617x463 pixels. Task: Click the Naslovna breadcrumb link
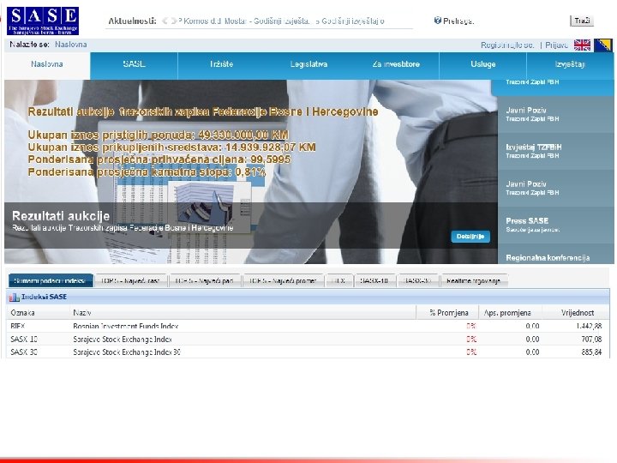click(71, 45)
